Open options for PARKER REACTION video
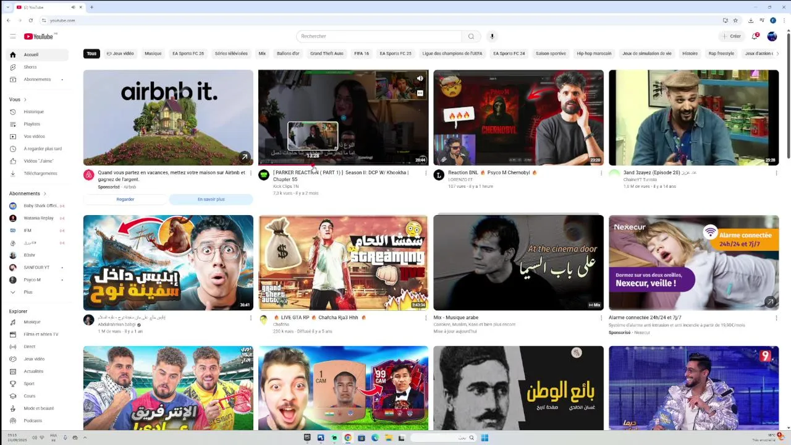This screenshot has width=791, height=445. coord(426,173)
